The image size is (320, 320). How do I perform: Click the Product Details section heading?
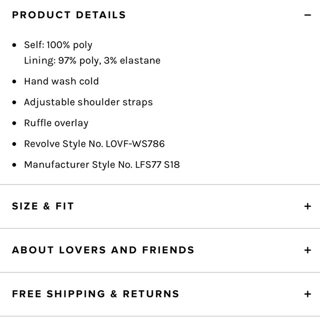click(69, 15)
